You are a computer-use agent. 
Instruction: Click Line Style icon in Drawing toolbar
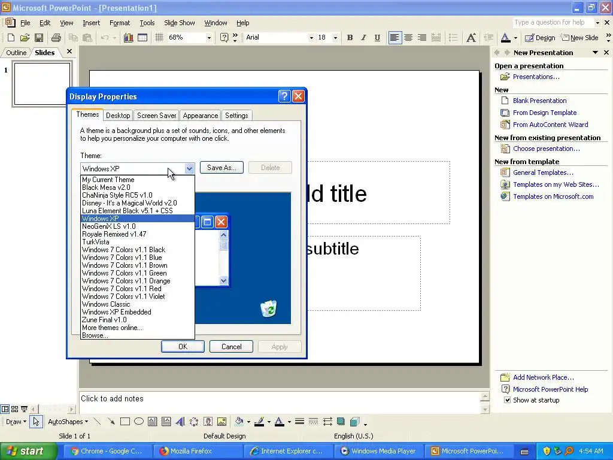point(299,421)
